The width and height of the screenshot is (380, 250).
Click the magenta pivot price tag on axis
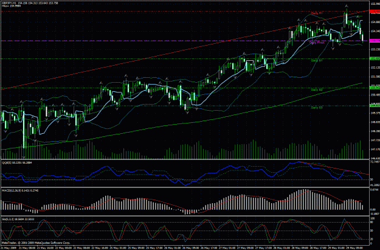click(x=375, y=41)
